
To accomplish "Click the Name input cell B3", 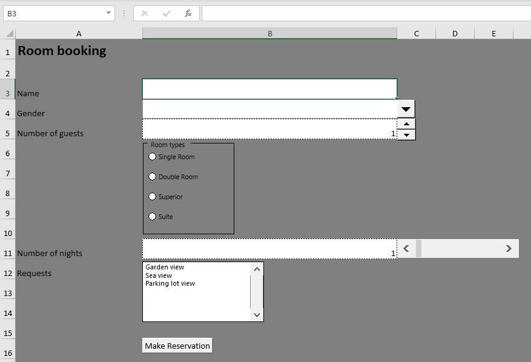I will point(269,89).
